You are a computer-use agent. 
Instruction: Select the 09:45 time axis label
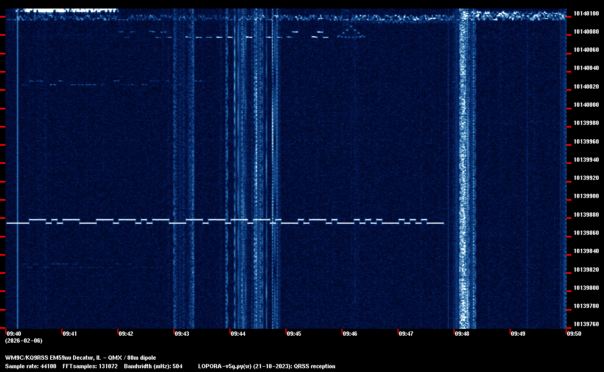(294, 334)
